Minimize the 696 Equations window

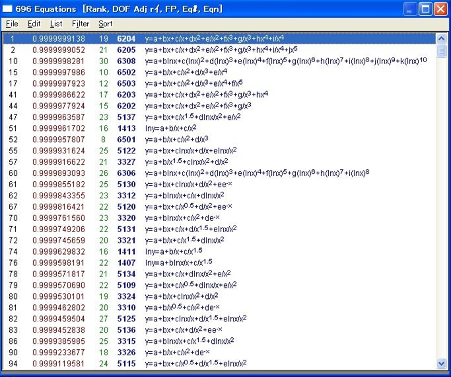coord(410,9)
